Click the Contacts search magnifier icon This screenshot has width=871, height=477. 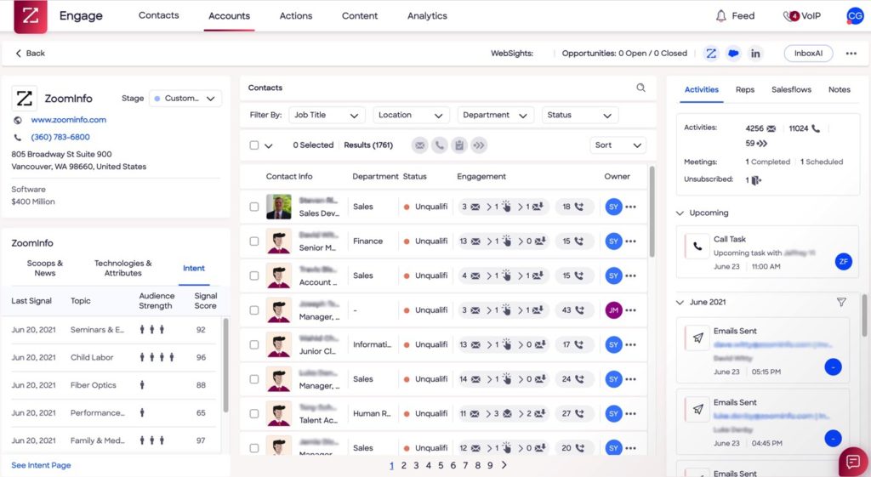640,88
